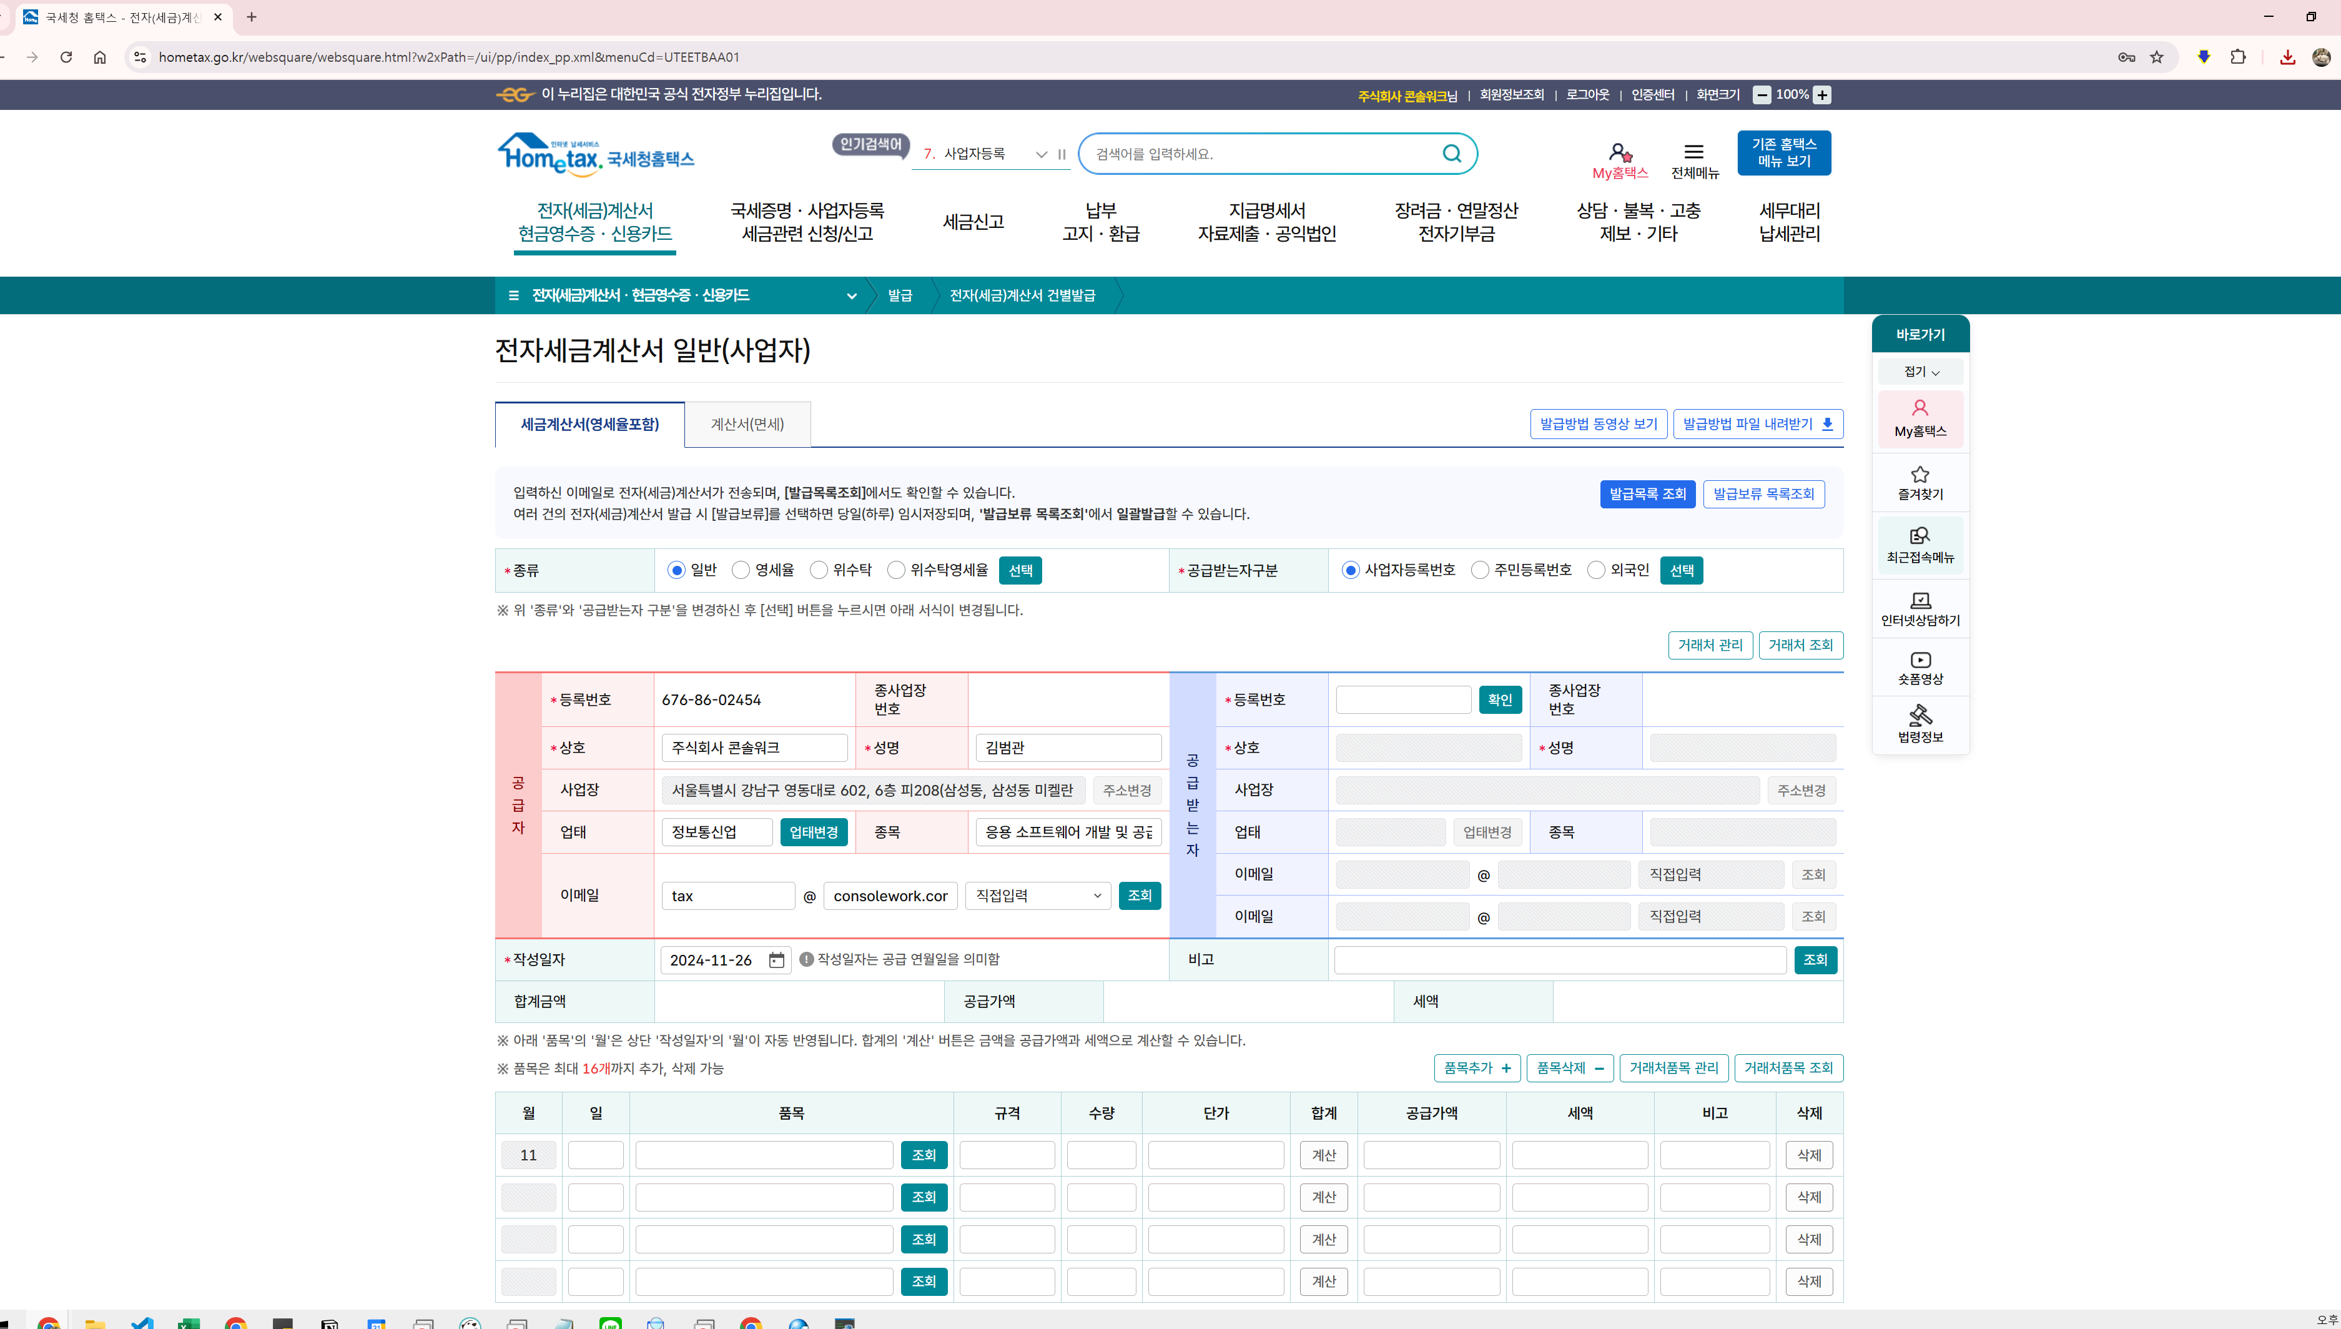
Task: Switch to 계산서(면세) tab
Action: [x=747, y=425]
